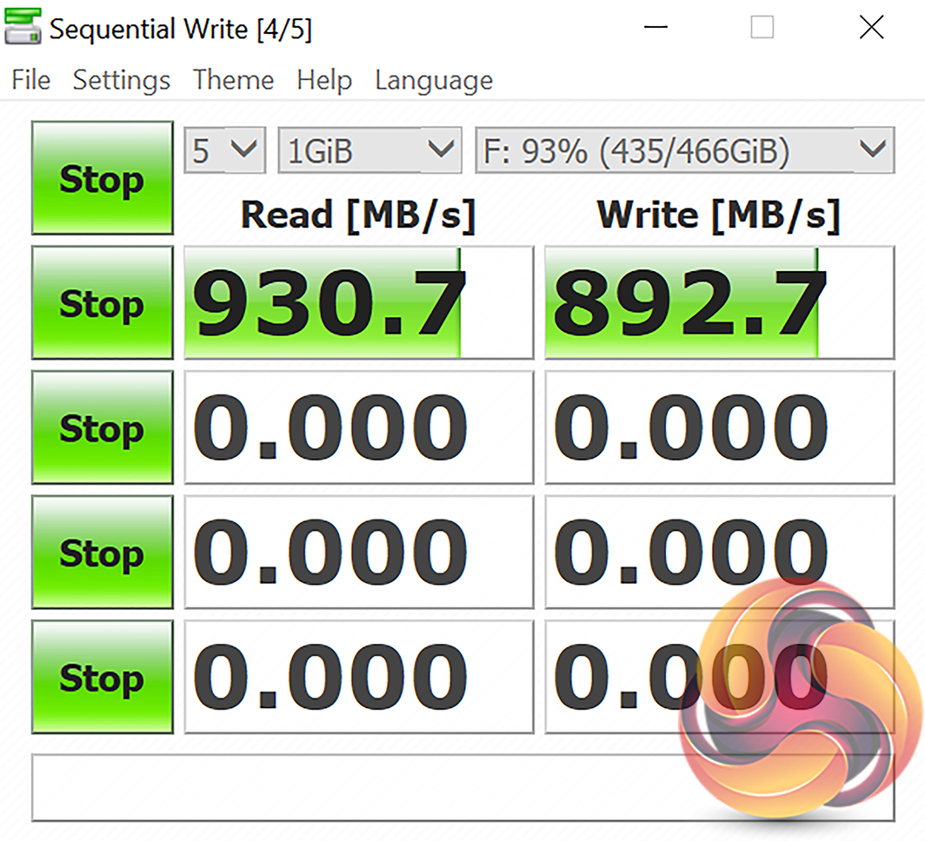Expand the 1GiB test size dropdown
Screen dimensions: 925x841
point(369,151)
